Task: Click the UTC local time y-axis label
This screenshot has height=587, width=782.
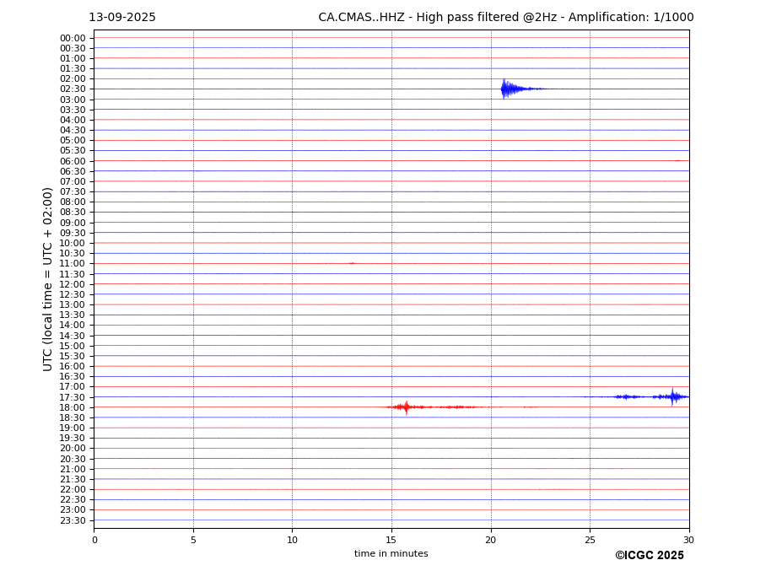Action: [47, 279]
